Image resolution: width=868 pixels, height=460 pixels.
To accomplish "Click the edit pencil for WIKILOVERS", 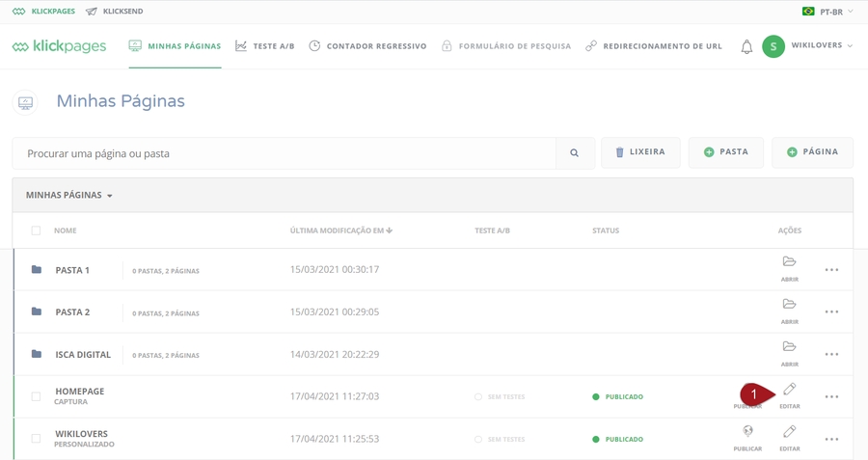I will coord(790,434).
